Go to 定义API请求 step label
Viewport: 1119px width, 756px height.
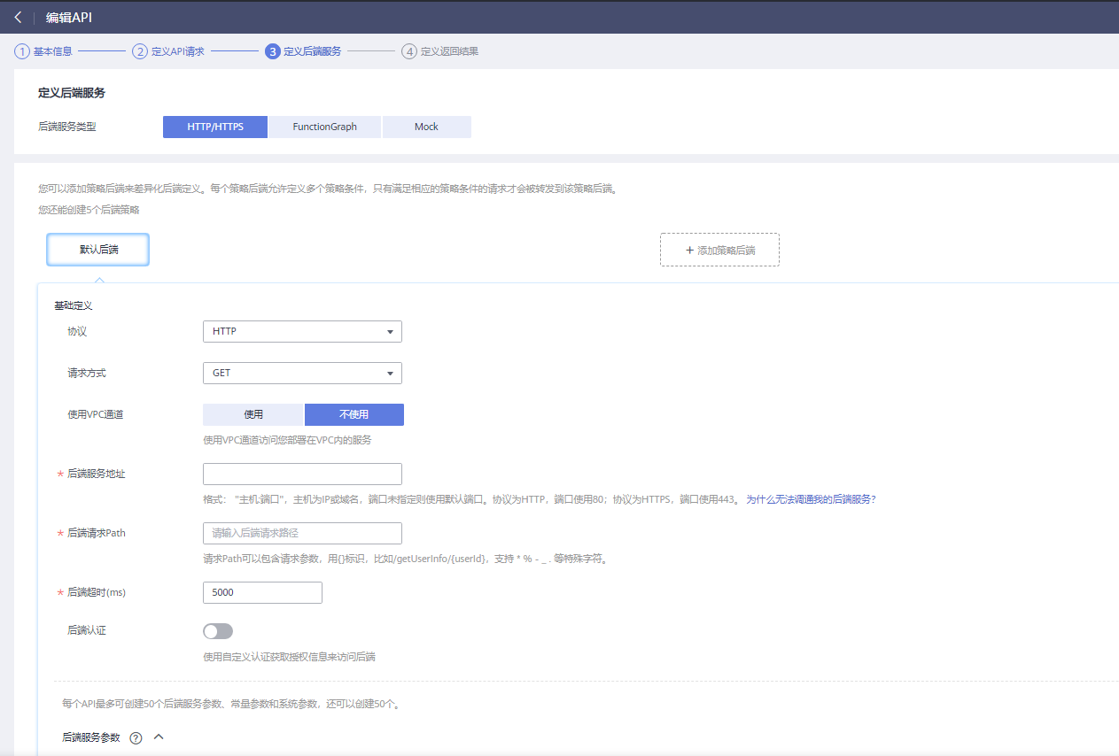pyautogui.click(x=178, y=51)
